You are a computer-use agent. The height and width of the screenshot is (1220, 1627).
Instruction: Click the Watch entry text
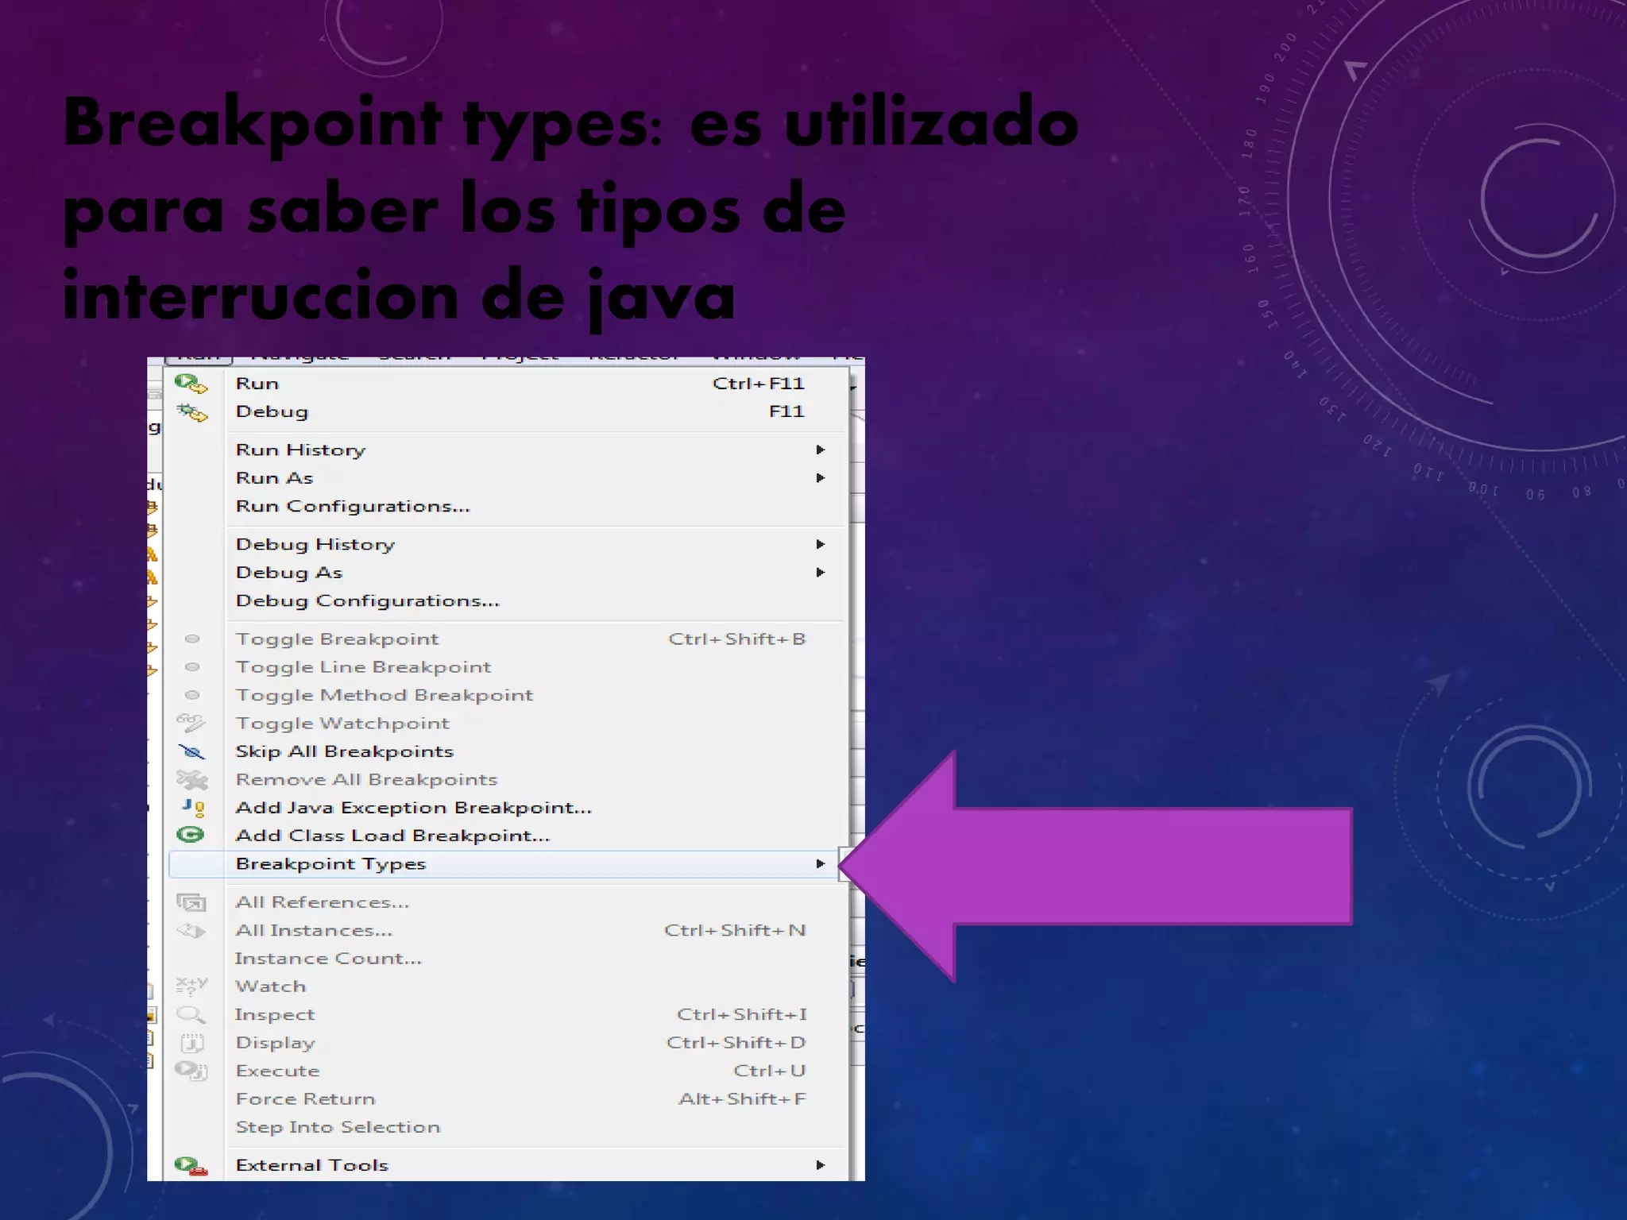pyautogui.click(x=270, y=986)
